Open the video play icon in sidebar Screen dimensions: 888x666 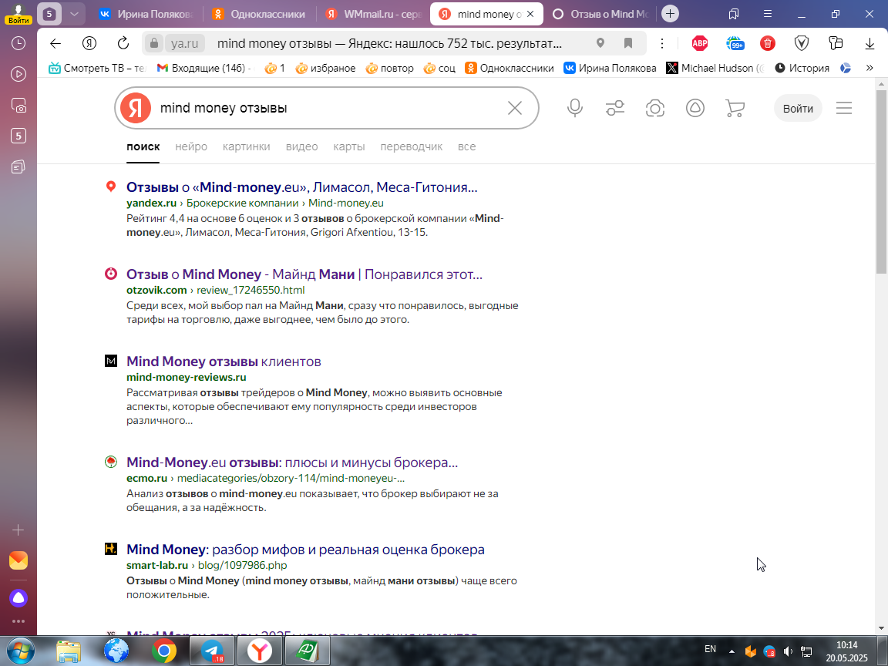click(18, 74)
